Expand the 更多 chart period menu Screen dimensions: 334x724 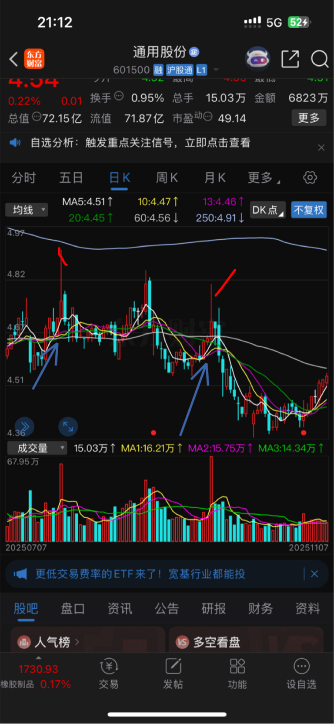(x=264, y=178)
